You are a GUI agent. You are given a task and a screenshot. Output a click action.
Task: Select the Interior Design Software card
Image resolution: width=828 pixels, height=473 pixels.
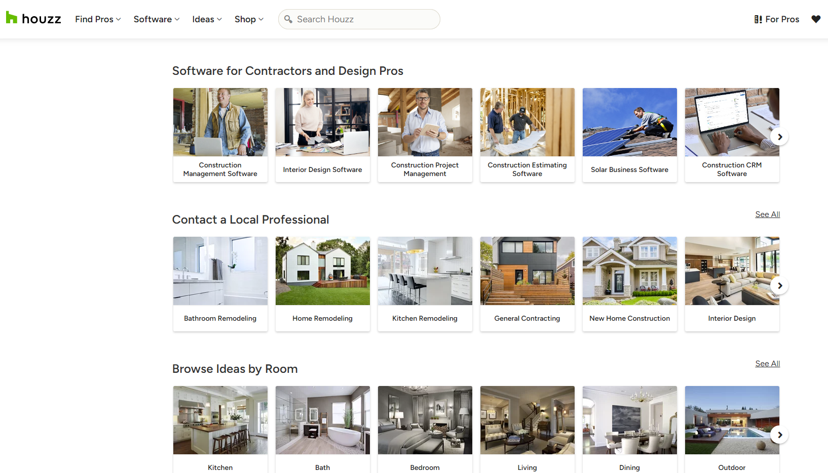(x=322, y=135)
